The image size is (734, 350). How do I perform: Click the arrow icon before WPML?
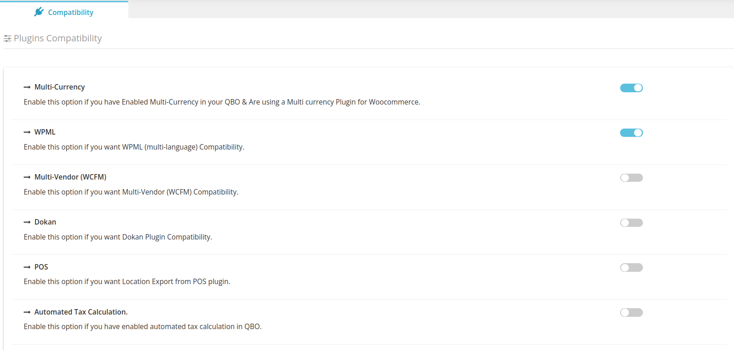[27, 132]
